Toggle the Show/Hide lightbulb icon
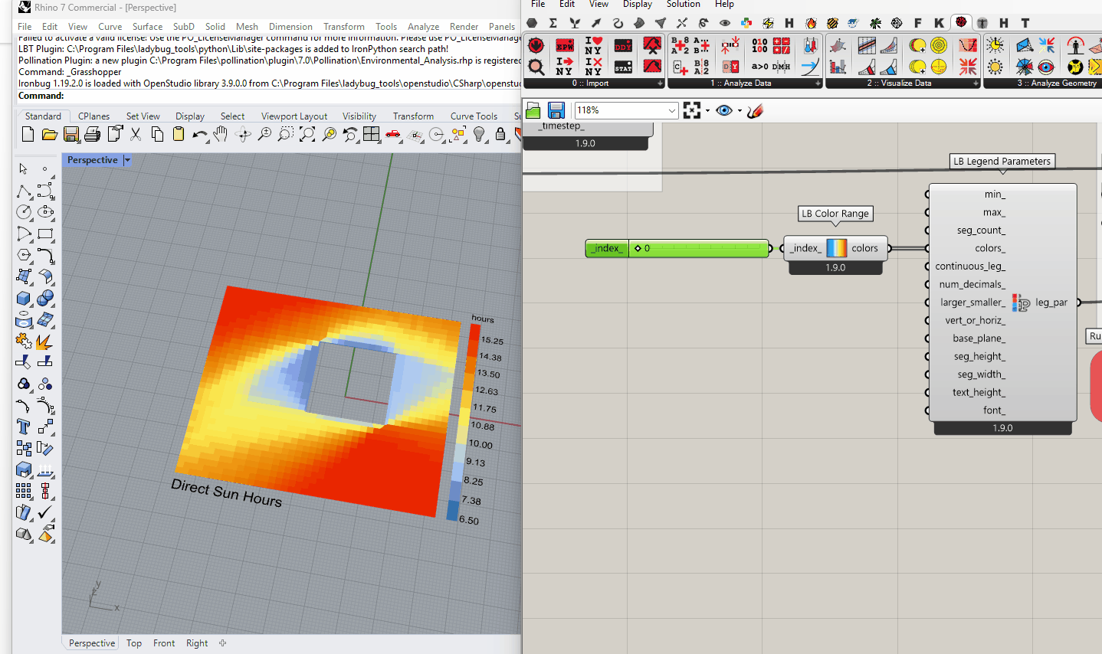 [x=479, y=135]
